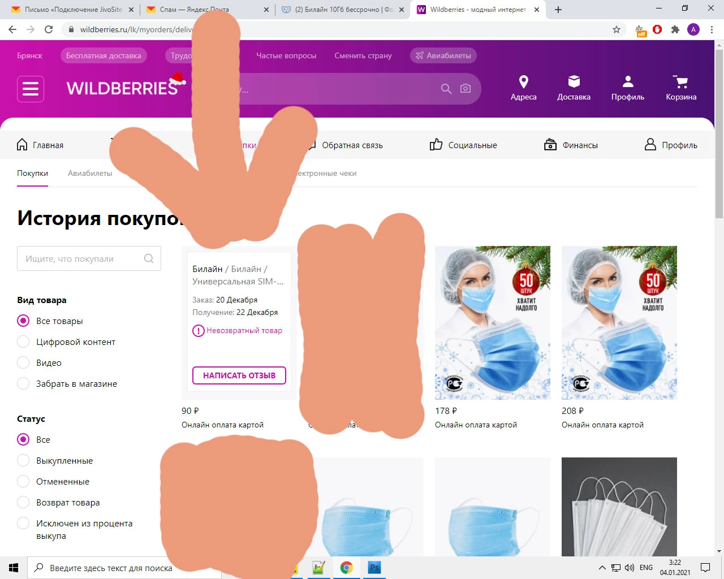Switch to the Письмо «Подключение JivoSite tab
724x579 pixels.
click(x=74, y=10)
